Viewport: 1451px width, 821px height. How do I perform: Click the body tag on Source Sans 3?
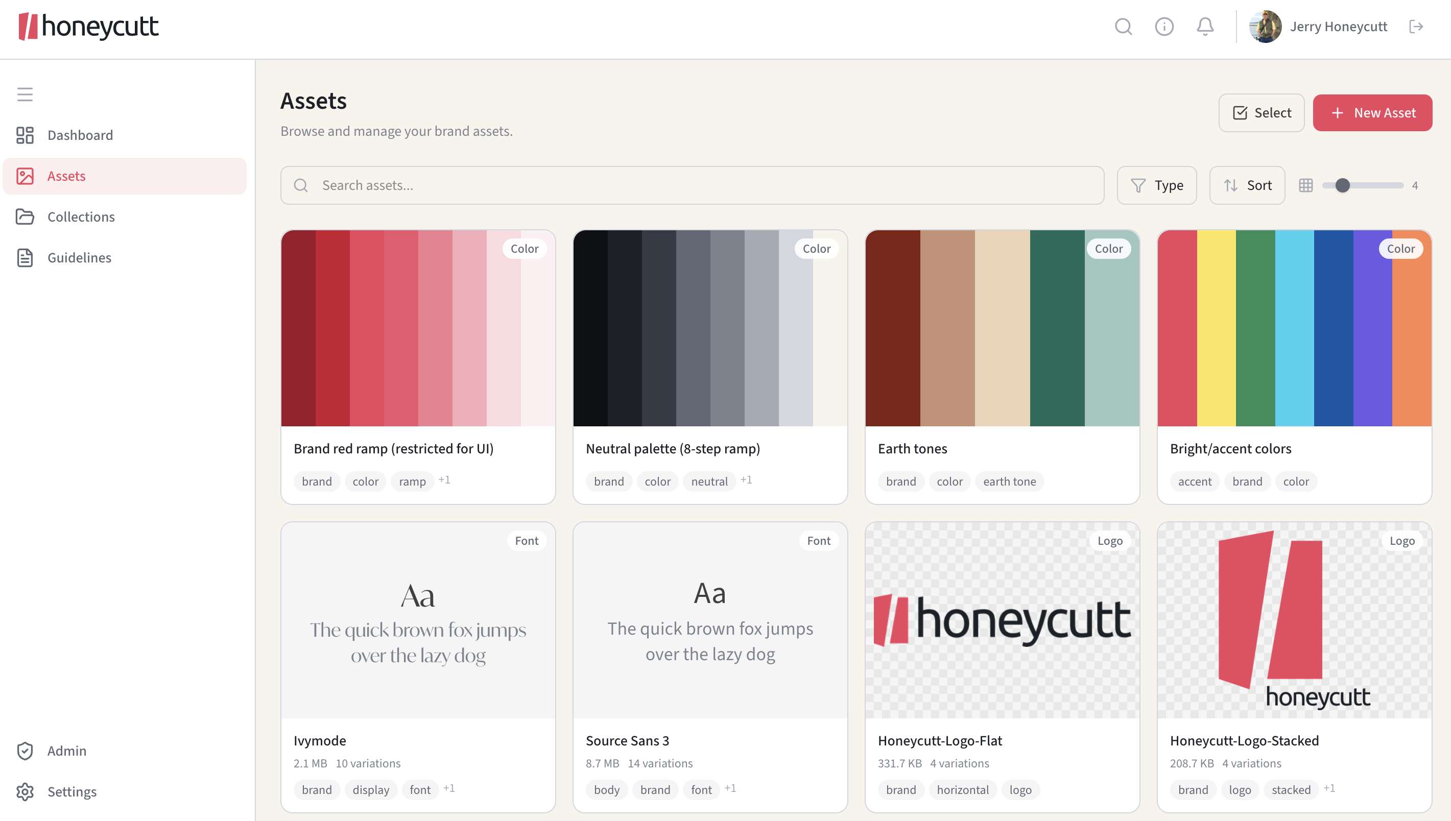click(x=606, y=790)
